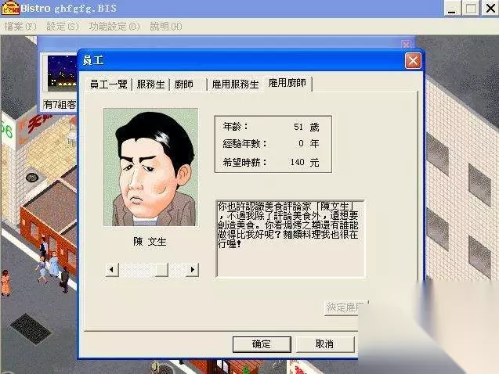Image resolution: width=499 pixels, height=374 pixels.
Task: Minimize the Bistro window
Action: click(x=452, y=8)
